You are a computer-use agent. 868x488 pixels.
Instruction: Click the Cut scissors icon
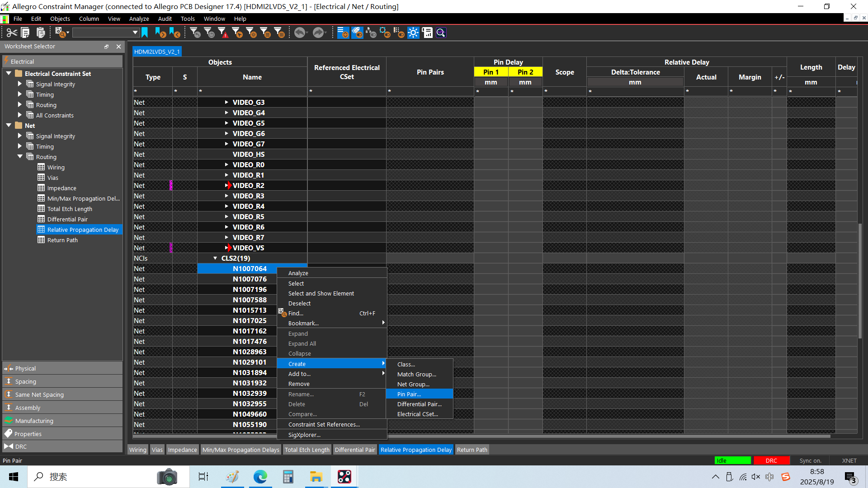coord(12,33)
